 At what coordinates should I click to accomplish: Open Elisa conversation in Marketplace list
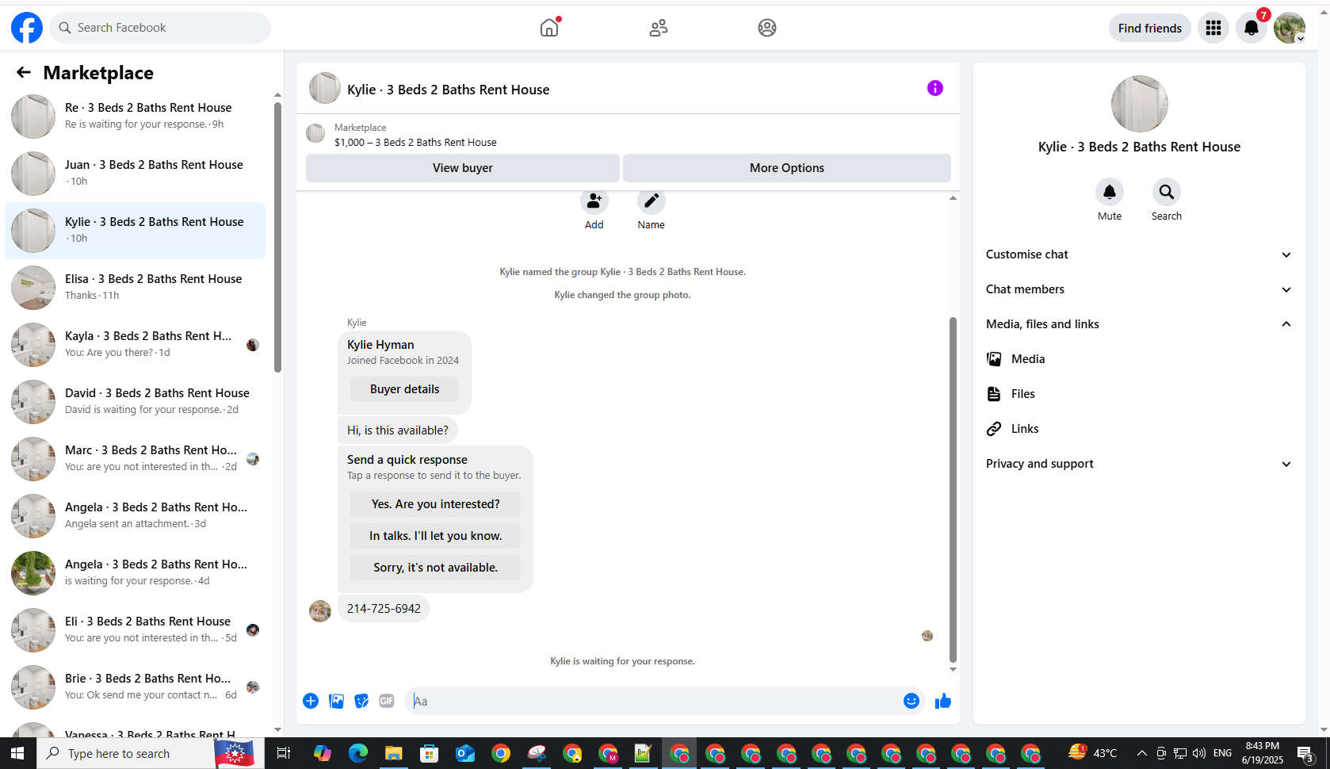(136, 288)
